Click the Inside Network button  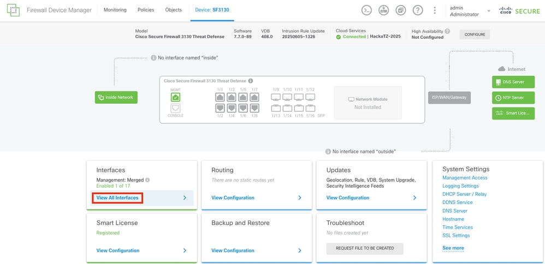[116, 98]
